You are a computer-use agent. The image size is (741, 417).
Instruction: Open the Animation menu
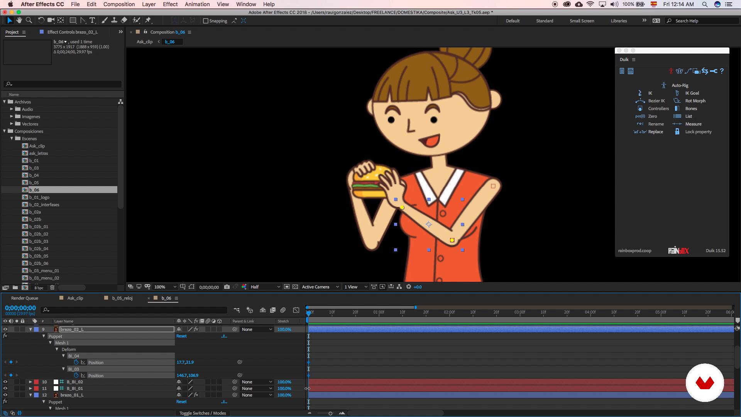197,4
